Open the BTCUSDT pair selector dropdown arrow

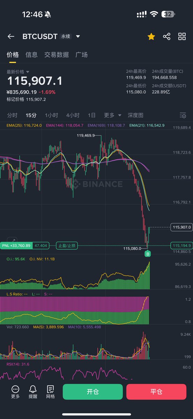click(x=78, y=36)
